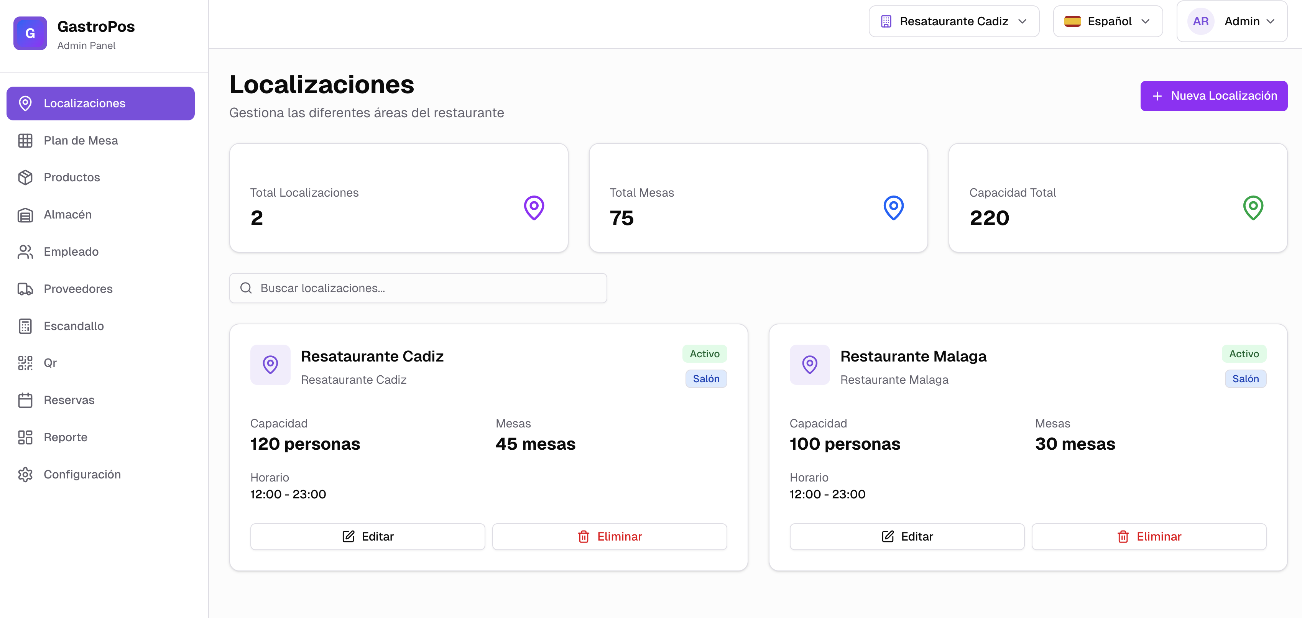The height and width of the screenshot is (618, 1302).
Task: Click the Nueva Localización button
Action: (1213, 96)
